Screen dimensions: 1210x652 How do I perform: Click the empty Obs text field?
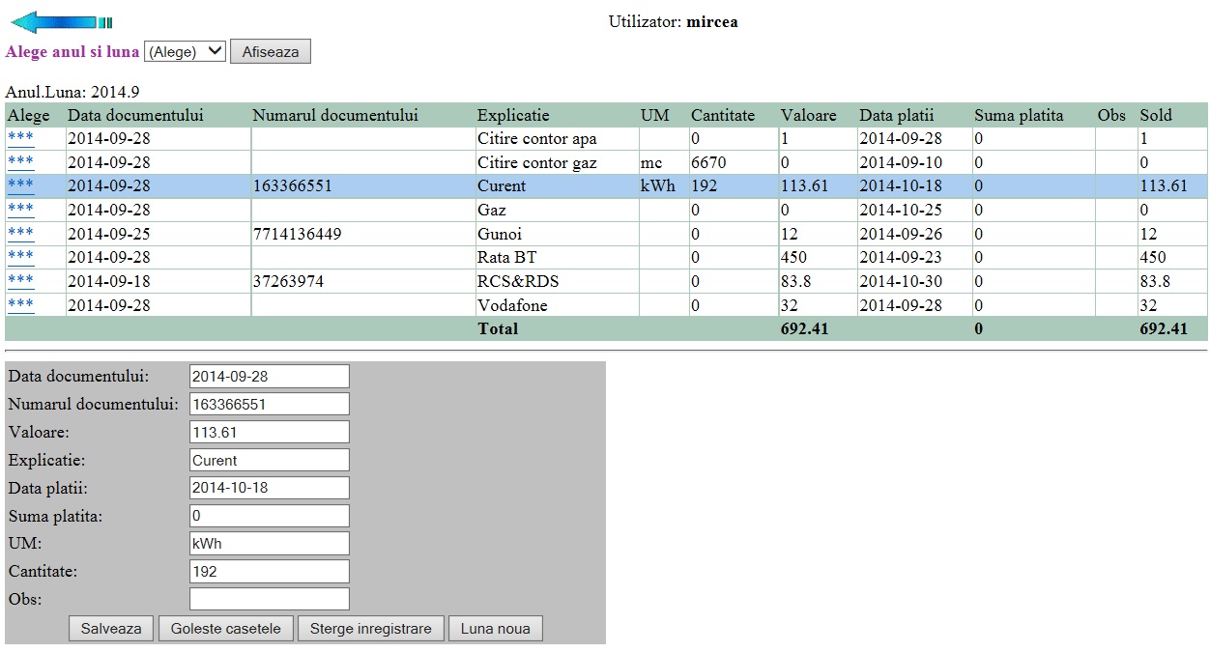click(269, 599)
